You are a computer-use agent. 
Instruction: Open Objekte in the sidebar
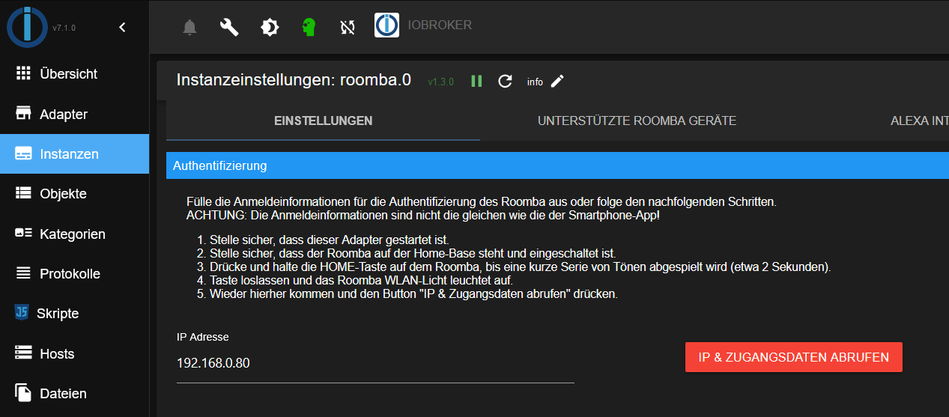75,194
